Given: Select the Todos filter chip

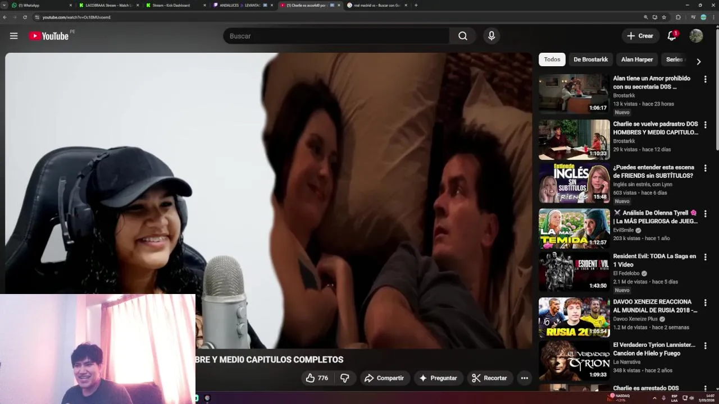Looking at the screenshot, I should click(552, 59).
